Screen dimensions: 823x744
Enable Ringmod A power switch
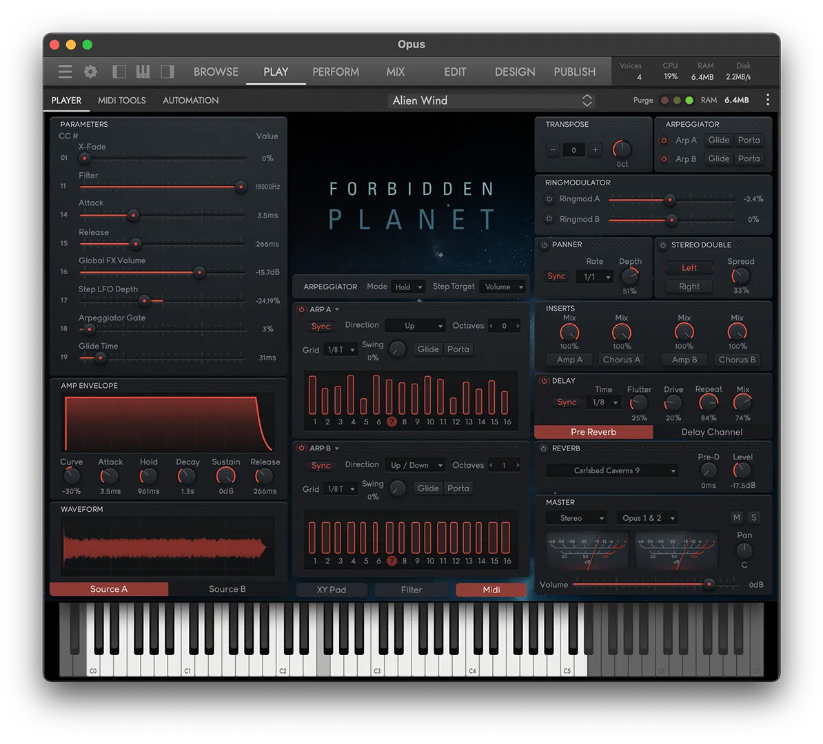pos(549,199)
